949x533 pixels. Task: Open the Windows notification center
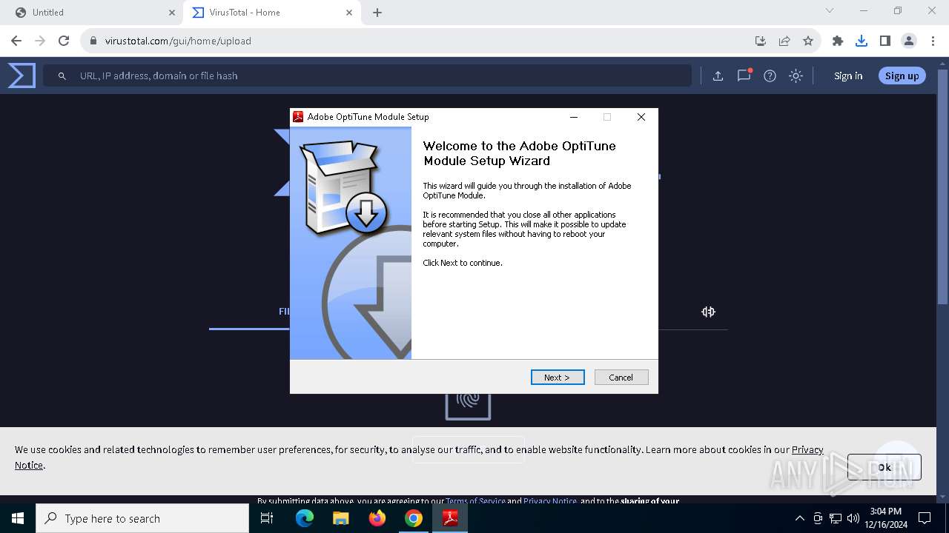tap(925, 518)
